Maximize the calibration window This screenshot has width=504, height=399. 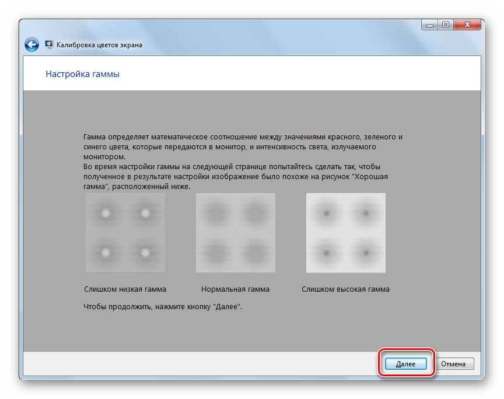[446, 24]
